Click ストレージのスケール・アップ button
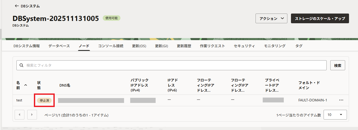 point(320,18)
